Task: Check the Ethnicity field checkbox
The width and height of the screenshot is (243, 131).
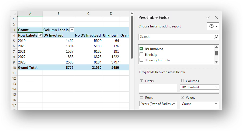Action: click(x=141, y=55)
